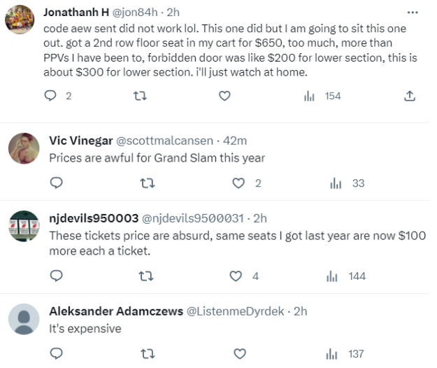
Task: Open the three-dot more menu on Jonathanh H's tweet
Action: 413,13
